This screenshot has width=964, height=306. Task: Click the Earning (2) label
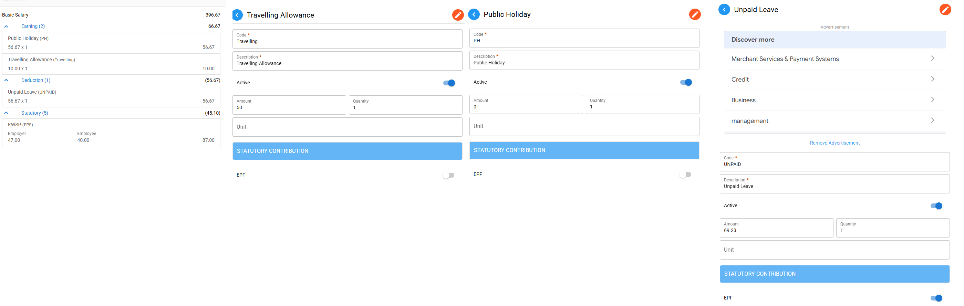(x=33, y=26)
